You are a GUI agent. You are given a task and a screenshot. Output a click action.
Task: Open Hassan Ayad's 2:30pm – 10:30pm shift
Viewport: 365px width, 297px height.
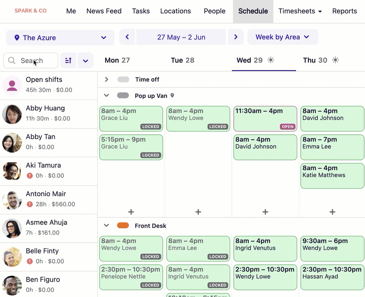(x=332, y=277)
